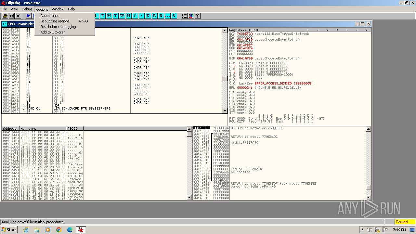Show CPU window via C toolbar button
This screenshot has height=234, width=416.
[x=135, y=16]
